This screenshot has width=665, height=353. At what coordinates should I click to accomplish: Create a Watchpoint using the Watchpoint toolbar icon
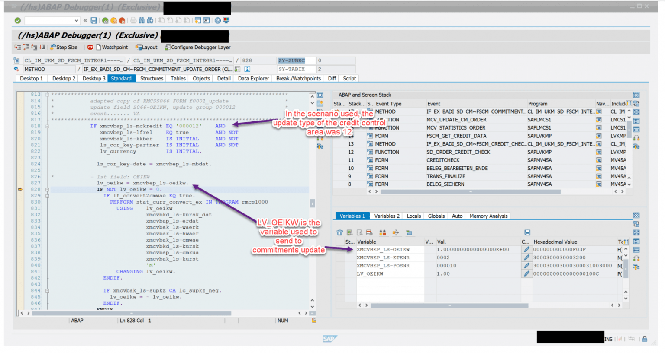tap(99, 47)
